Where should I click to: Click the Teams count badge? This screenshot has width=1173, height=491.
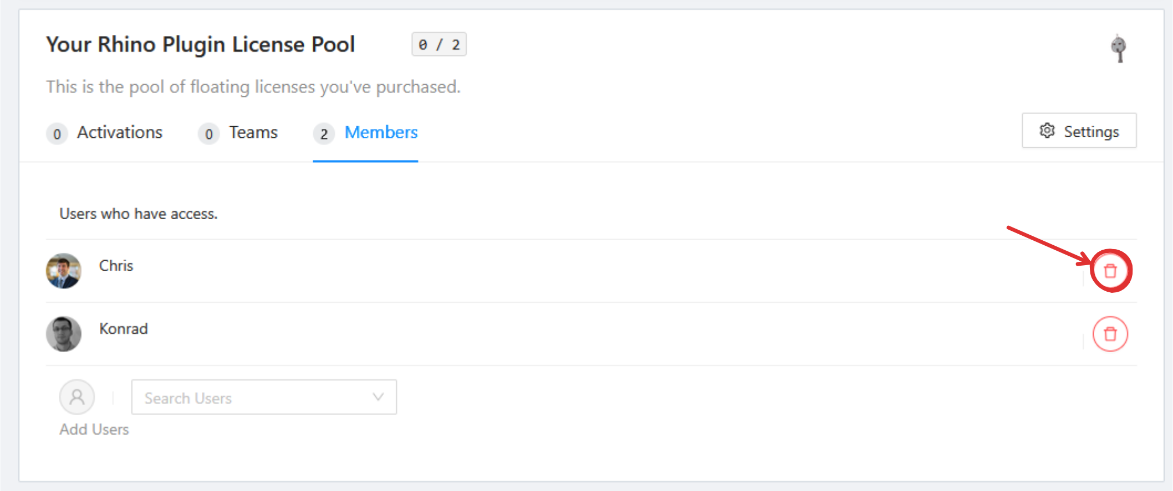209,134
